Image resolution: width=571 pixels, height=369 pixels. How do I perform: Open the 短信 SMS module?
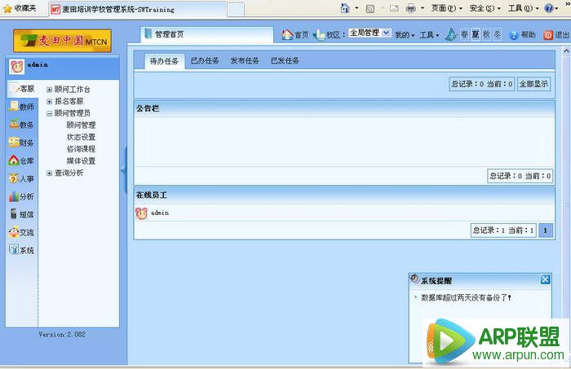point(21,214)
